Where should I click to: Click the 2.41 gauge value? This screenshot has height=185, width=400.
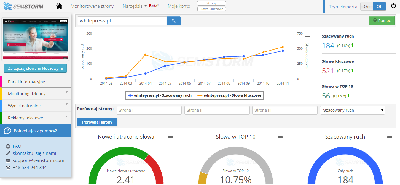[x=126, y=180]
